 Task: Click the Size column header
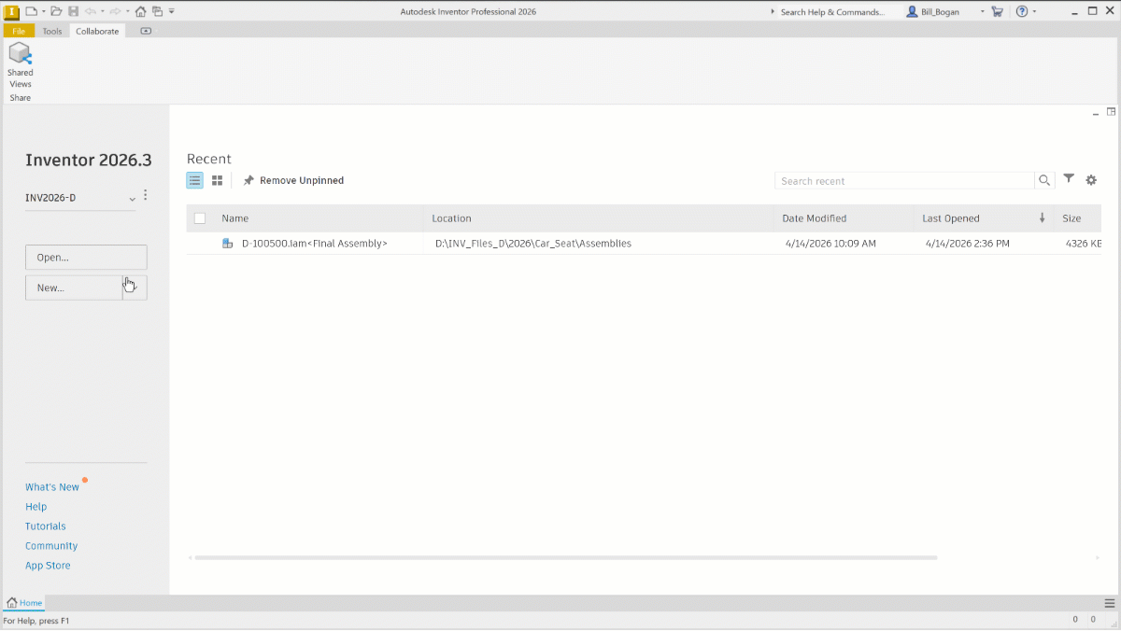tap(1071, 218)
